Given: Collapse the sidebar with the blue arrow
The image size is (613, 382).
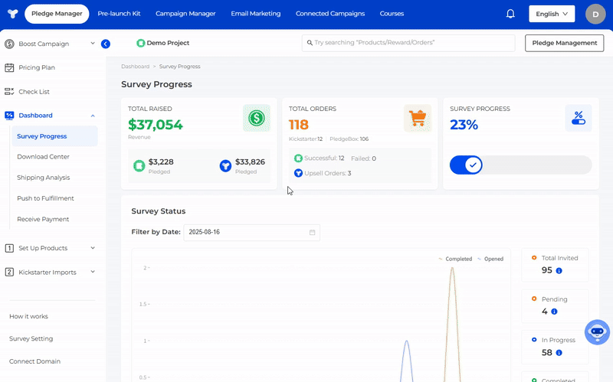Looking at the screenshot, I should click(x=106, y=44).
